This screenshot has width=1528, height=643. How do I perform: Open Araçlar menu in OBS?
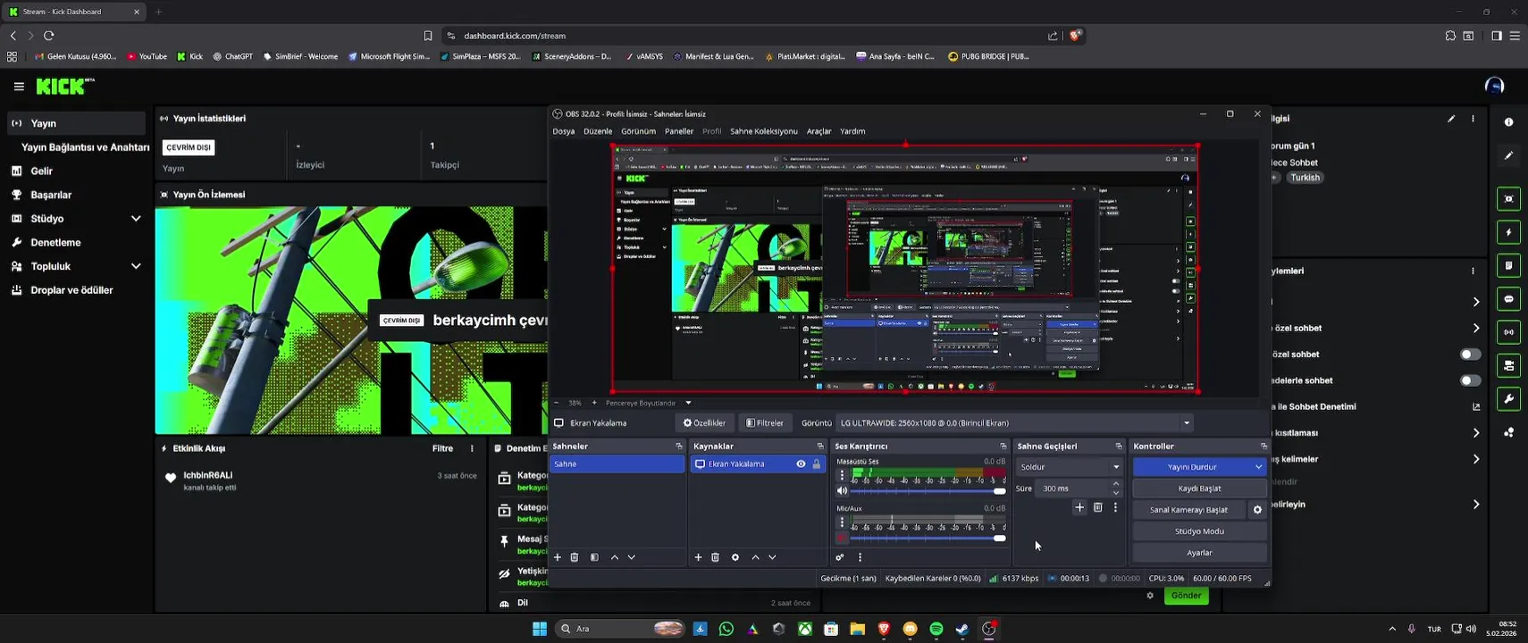[x=819, y=131]
